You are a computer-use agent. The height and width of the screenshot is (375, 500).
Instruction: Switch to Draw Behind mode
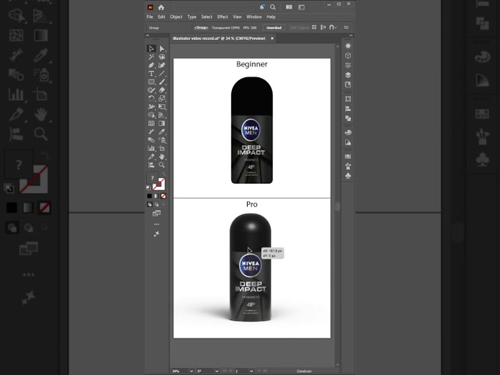[x=156, y=205]
